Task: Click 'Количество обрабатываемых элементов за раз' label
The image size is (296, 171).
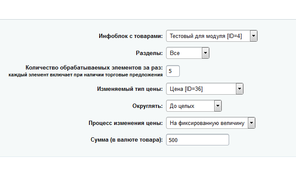Action: point(94,67)
